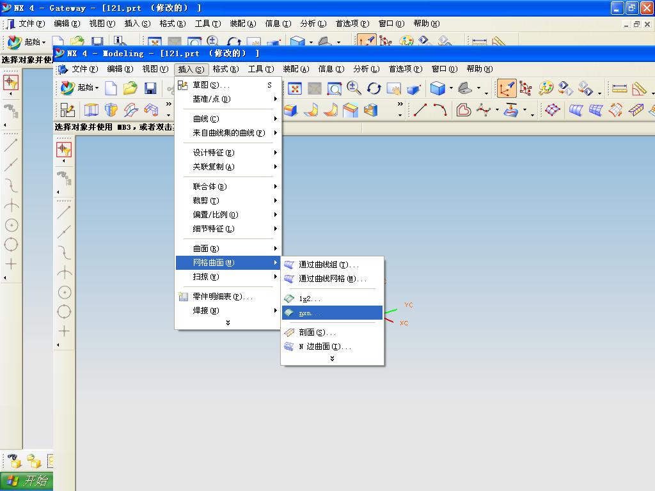
Task: Select 草图 from the 插入 menu
Action: click(x=228, y=85)
